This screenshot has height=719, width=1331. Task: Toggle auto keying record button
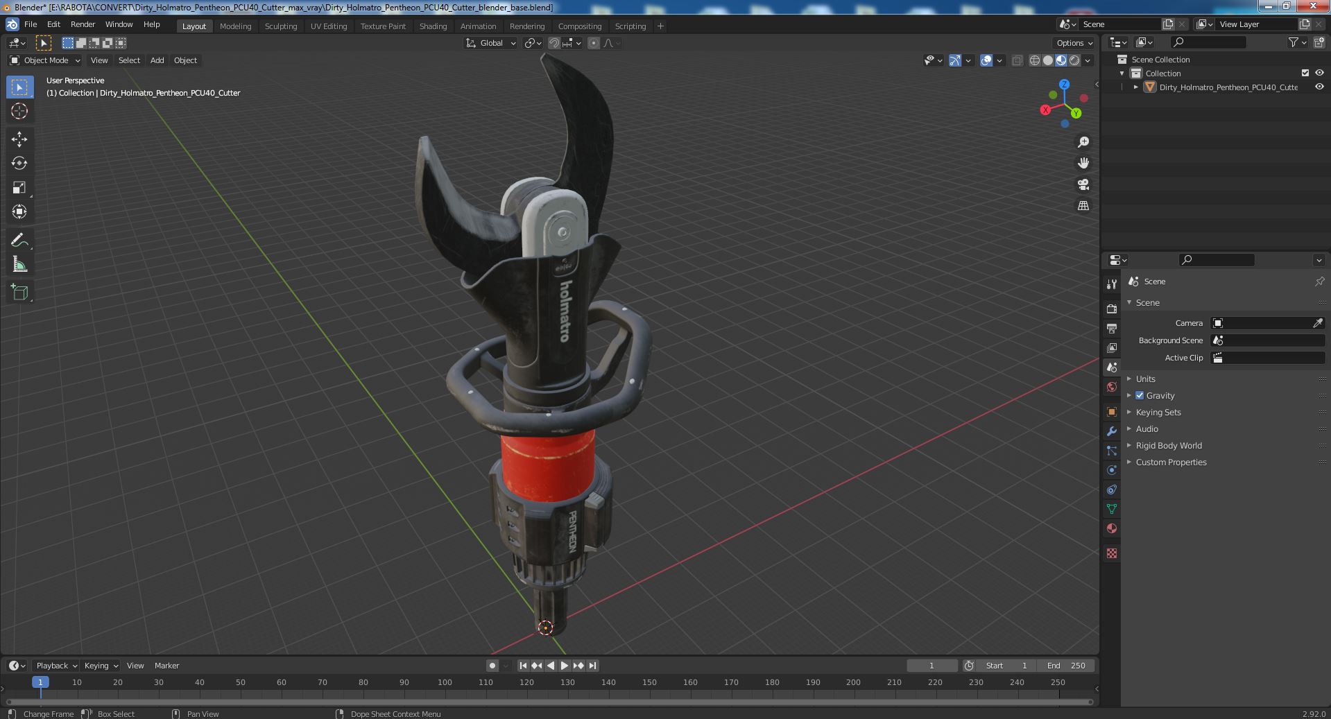point(492,666)
